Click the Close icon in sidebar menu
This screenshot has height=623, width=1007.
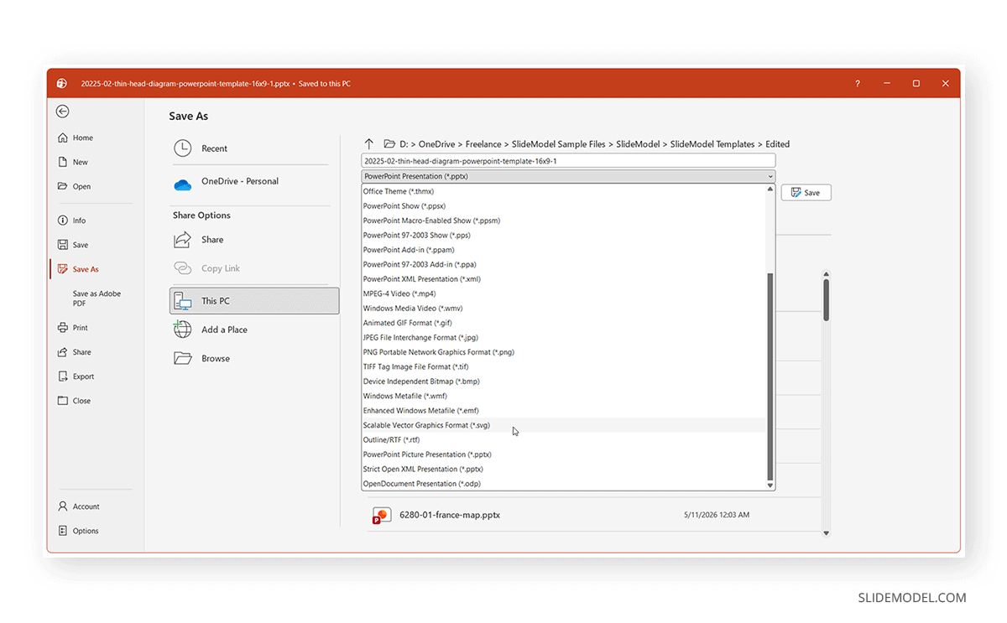point(63,401)
